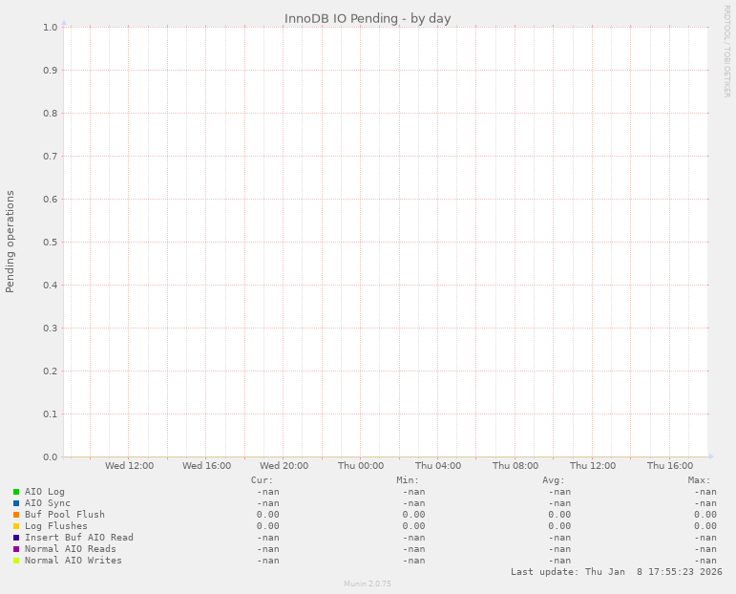Click the lime Normal AIO Writes swatch

[x=16, y=561]
